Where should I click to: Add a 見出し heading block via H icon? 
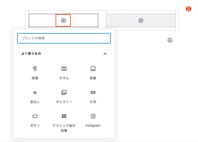coord(35,92)
